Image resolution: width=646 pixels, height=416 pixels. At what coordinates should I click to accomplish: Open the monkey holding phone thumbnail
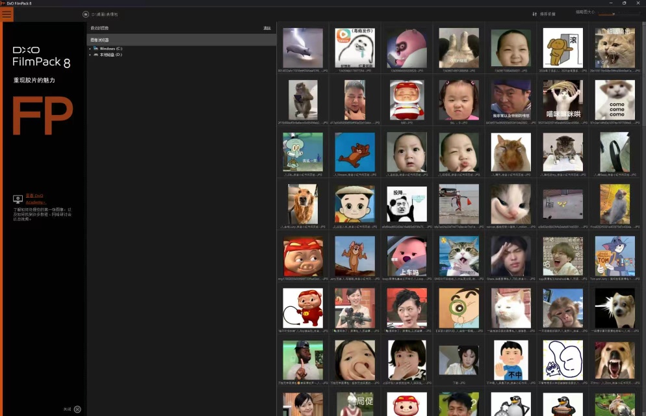click(303, 99)
